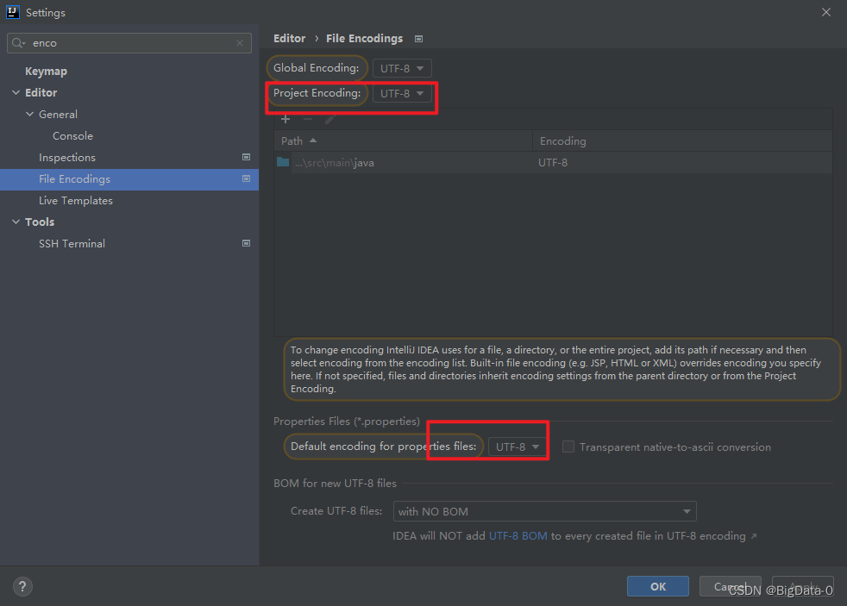
Task: Click the General label in settings tree
Action: (x=58, y=115)
